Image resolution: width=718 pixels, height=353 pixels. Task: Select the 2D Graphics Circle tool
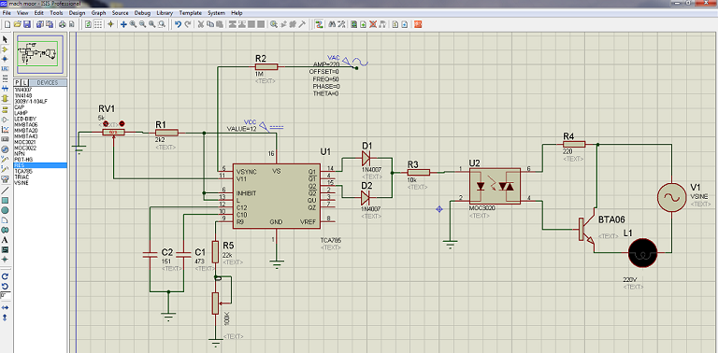(5, 210)
